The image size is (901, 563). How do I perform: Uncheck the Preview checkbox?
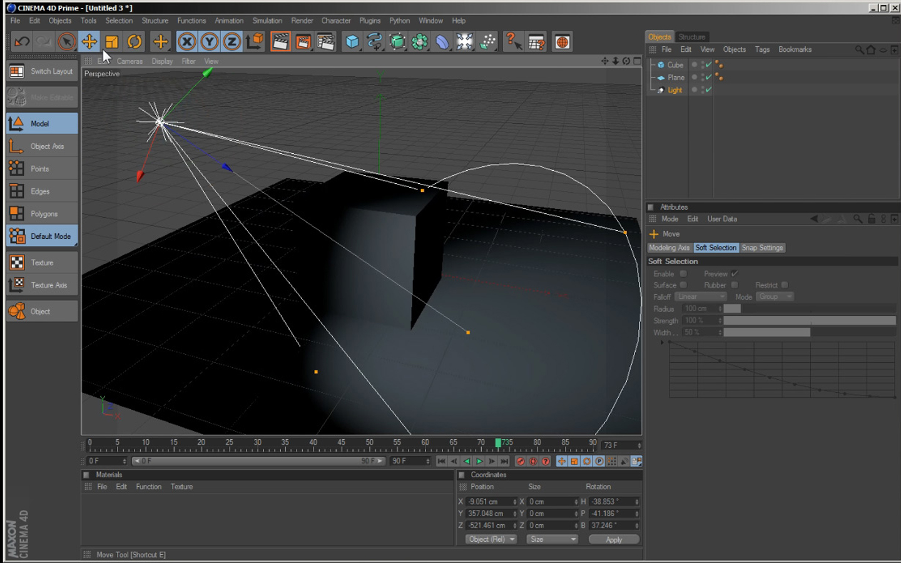(733, 273)
